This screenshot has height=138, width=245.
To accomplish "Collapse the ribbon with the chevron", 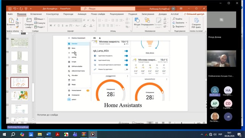I will (x=205, y=31).
